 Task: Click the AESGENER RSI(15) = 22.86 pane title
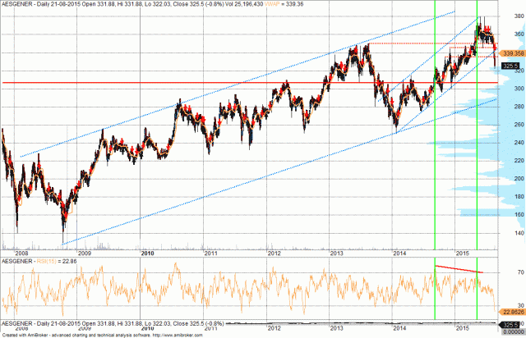coord(39,261)
